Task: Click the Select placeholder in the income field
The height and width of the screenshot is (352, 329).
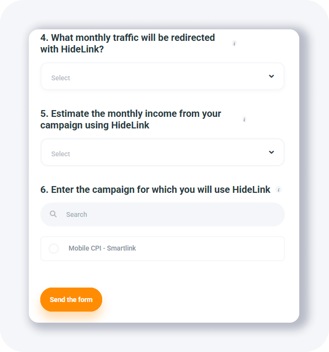Action: click(x=61, y=154)
